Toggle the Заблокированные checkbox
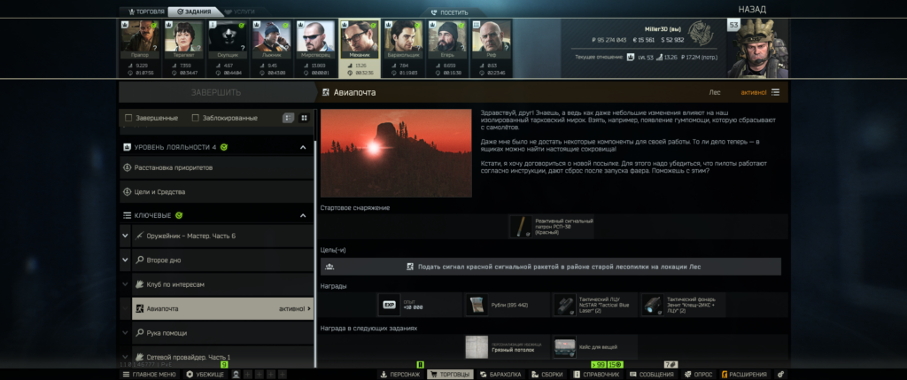Image resolution: width=907 pixels, height=380 pixels. 196,118
